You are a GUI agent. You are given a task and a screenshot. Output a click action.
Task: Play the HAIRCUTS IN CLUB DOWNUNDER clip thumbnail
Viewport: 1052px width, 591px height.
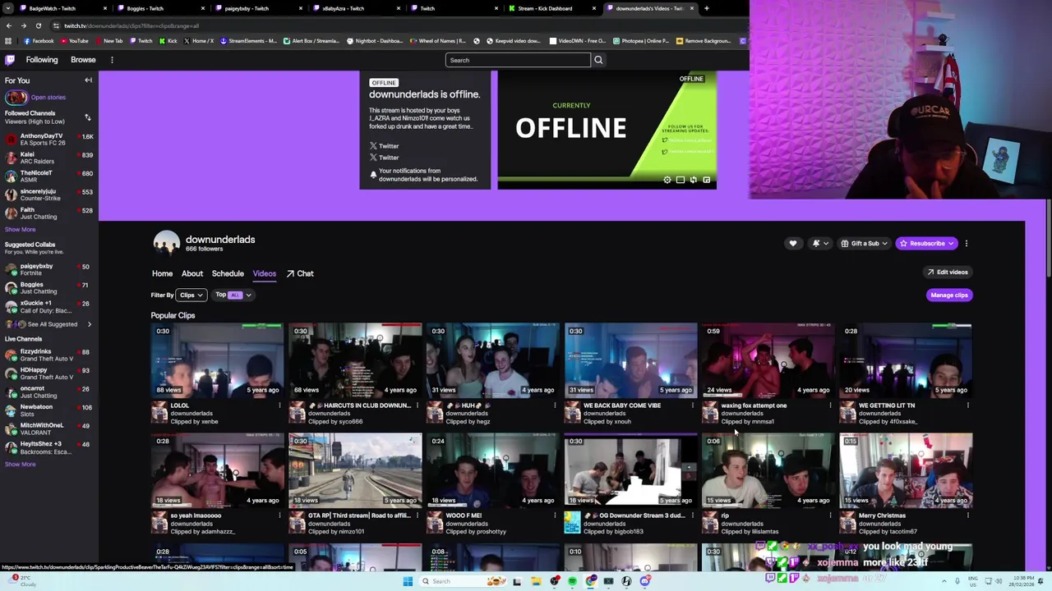[x=355, y=360]
